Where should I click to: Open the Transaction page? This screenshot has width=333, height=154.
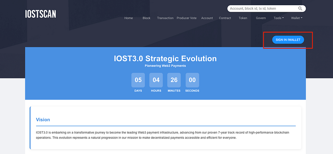pyautogui.click(x=165, y=18)
